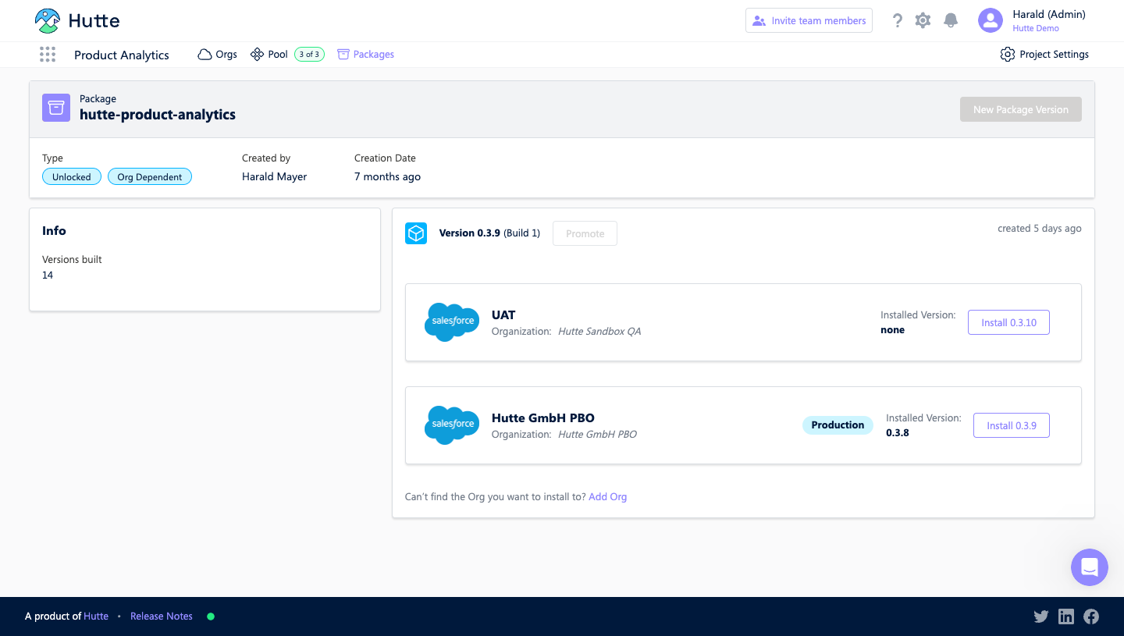Open Release Notes in footer

coord(161,616)
